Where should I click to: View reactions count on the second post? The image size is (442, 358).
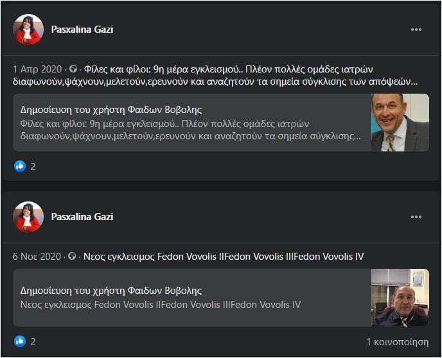(x=33, y=341)
